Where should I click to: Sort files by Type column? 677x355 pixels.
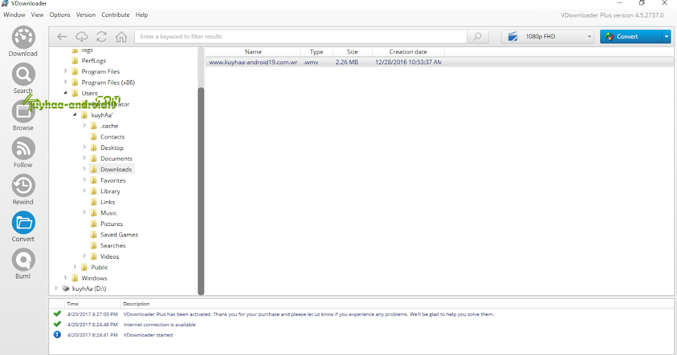point(316,52)
